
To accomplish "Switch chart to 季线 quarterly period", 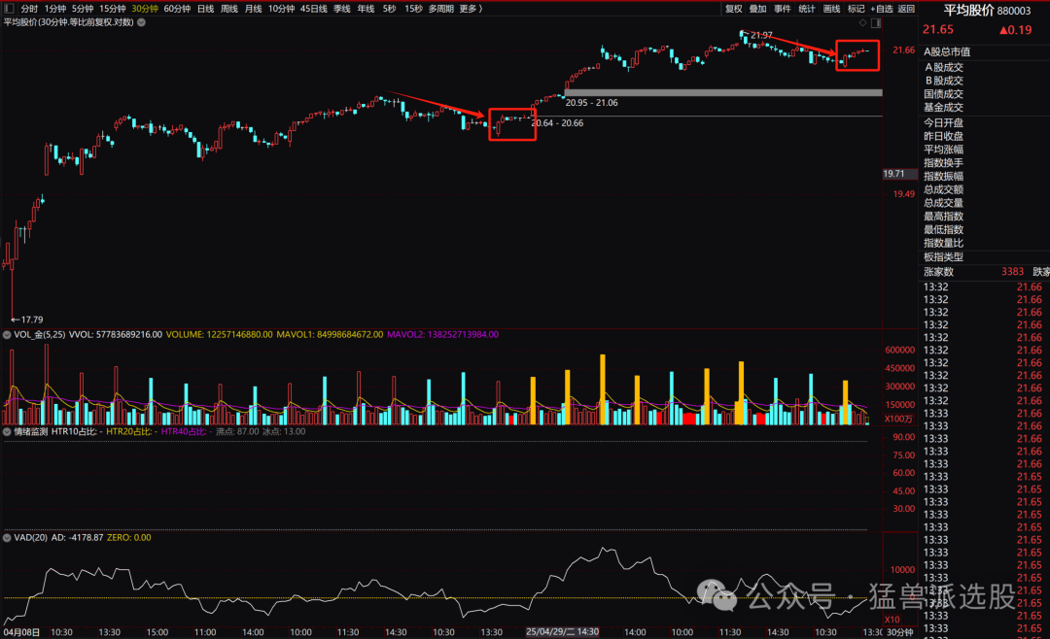I will 342,9.
